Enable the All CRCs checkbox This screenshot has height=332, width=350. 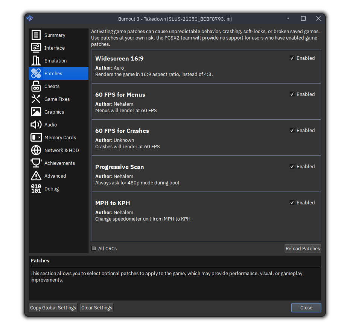(94, 248)
